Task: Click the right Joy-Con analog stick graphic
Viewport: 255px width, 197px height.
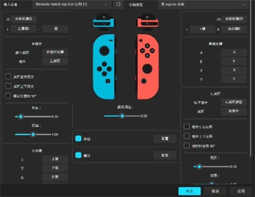Action: [x=147, y=69]
